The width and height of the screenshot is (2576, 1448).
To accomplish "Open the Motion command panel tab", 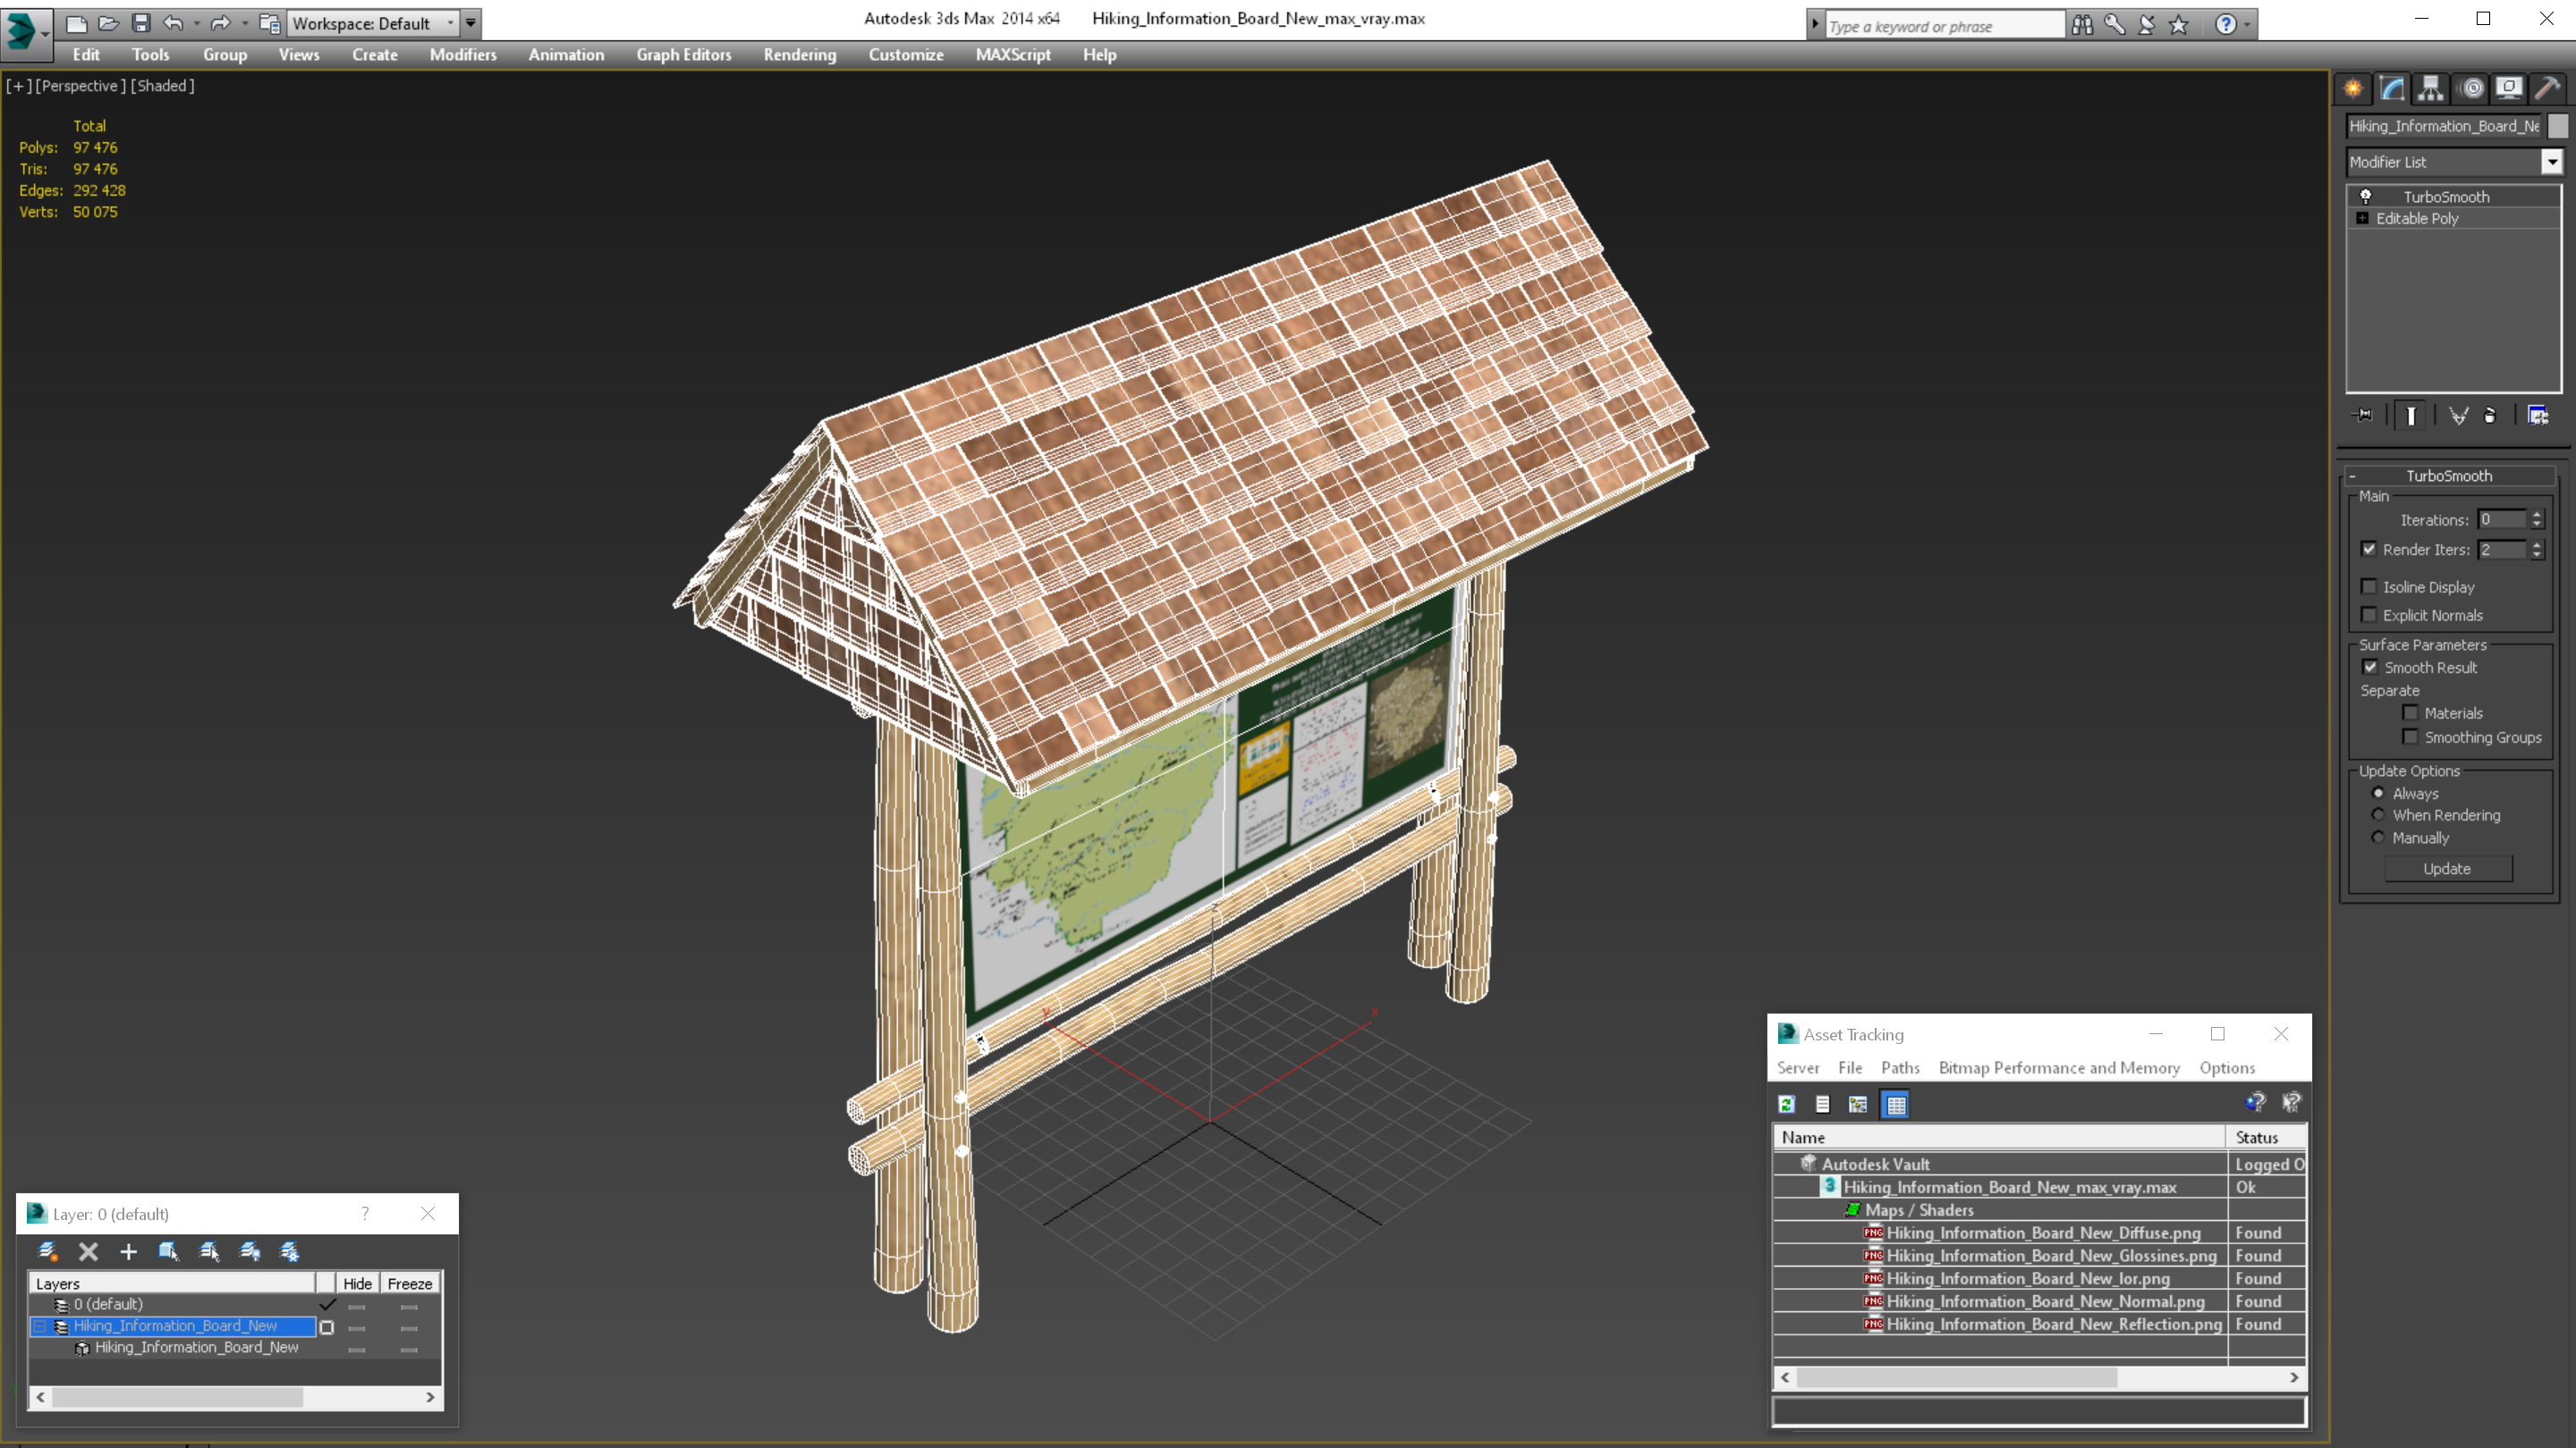I will point(2471,88).
